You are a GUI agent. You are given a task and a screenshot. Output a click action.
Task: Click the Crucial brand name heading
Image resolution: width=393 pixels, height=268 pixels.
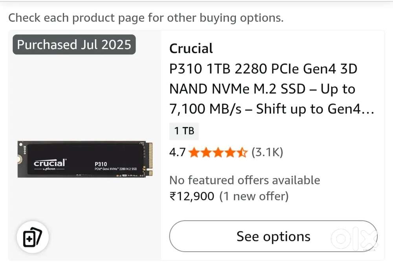point(191,48)
